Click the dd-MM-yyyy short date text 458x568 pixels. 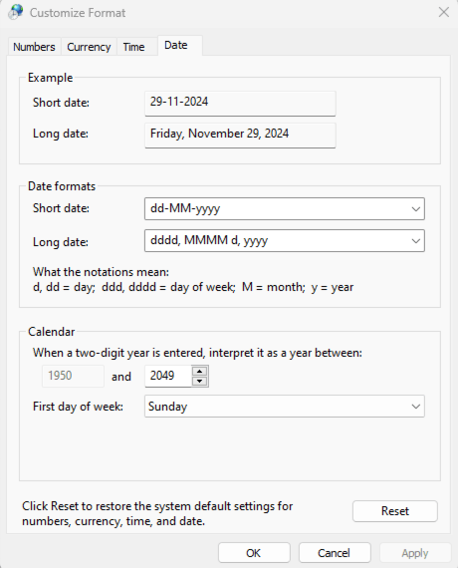tap(185, 208)
